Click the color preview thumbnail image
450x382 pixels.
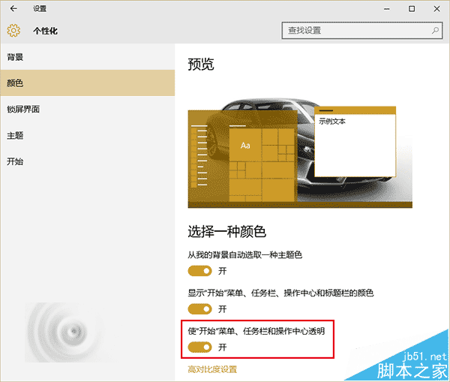[300, 153]
